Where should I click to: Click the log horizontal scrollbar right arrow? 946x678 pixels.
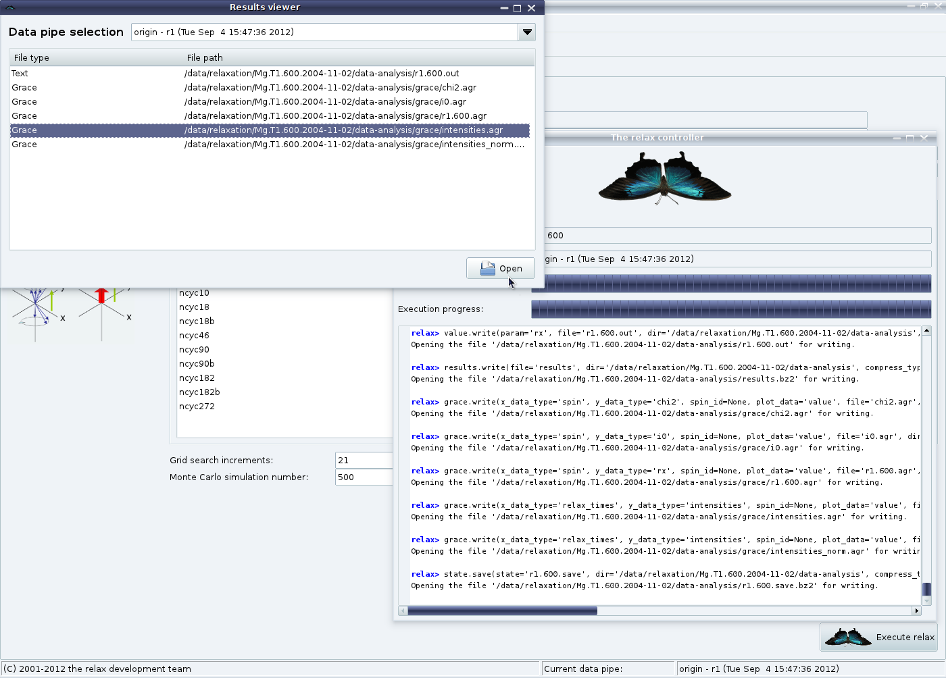[x=917, y=610]
